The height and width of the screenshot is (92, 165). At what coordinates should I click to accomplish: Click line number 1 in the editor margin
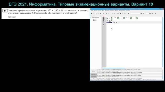[104, 18]
